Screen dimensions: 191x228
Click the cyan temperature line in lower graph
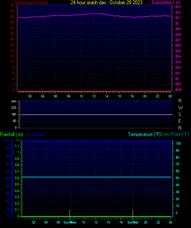(x=96, y=177)
